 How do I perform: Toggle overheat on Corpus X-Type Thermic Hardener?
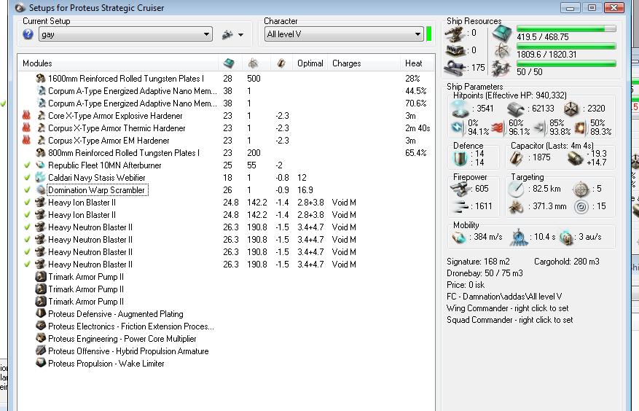click(26, 128)
